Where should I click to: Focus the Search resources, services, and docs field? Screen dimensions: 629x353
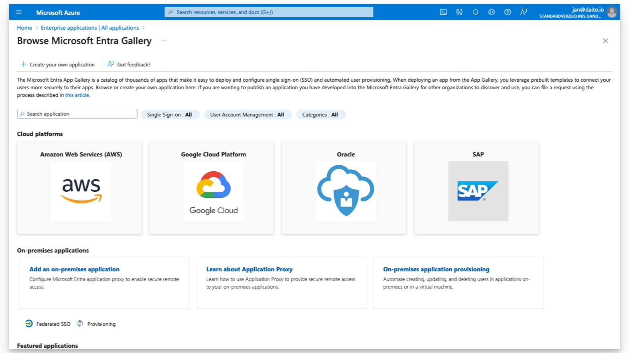(269, 12)
